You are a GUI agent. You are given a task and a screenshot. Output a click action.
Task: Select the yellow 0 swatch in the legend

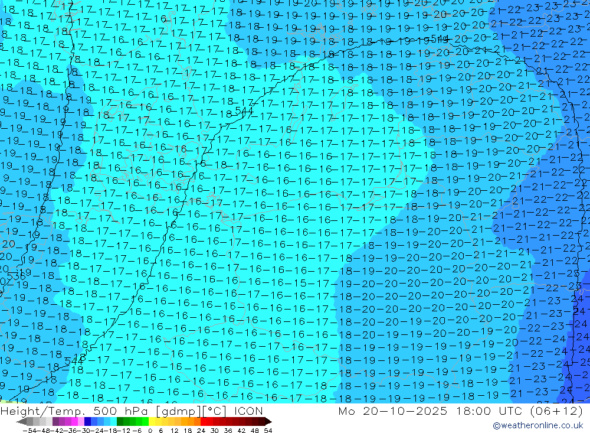click(152, 422)
